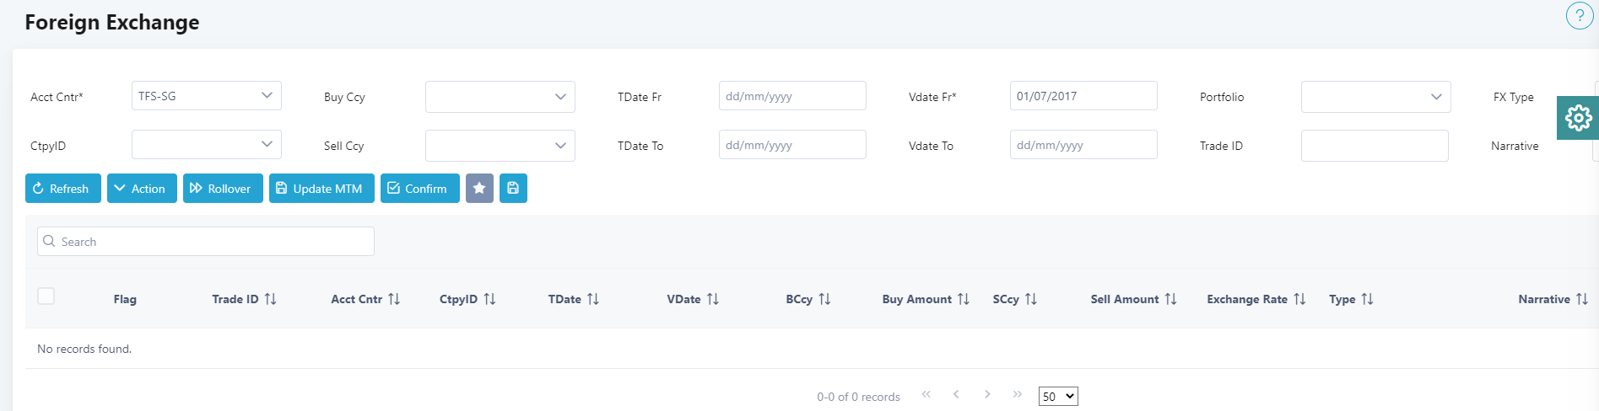Image resolution: width=1599 pixels, height=411 pixels.
Task: Sort by Trade ID column arrows
Action: coord(270,299)
